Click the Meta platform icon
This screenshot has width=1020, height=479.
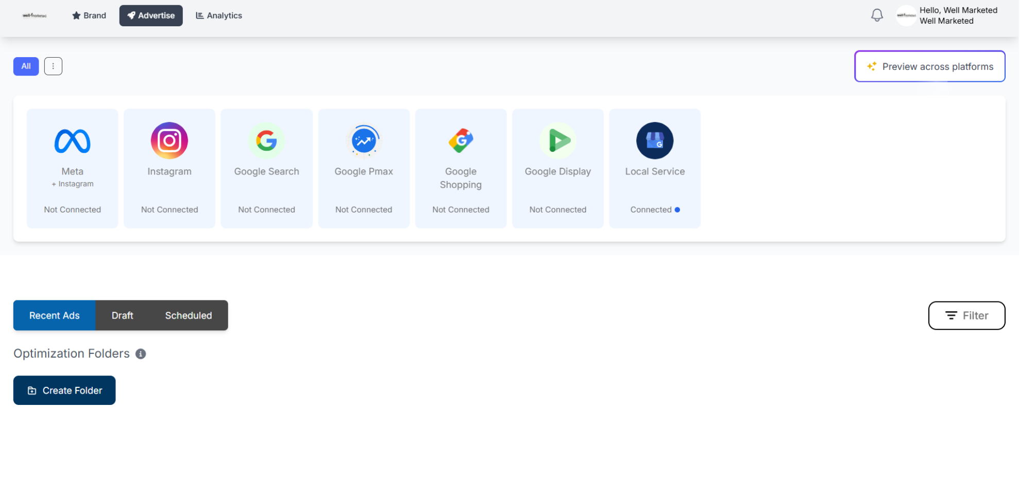[x=72, y=140]
